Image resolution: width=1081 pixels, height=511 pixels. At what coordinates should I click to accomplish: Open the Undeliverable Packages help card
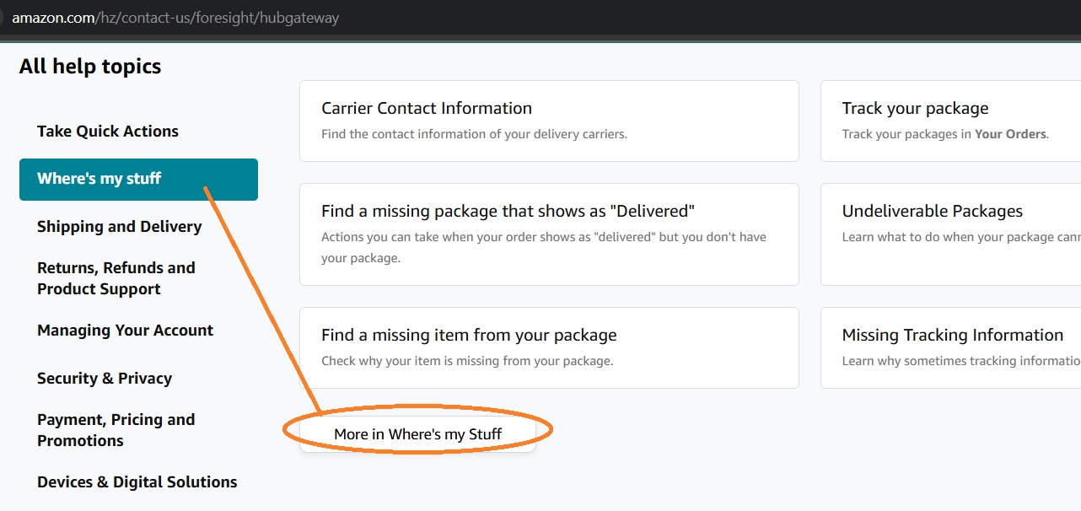tap(932, 212)
